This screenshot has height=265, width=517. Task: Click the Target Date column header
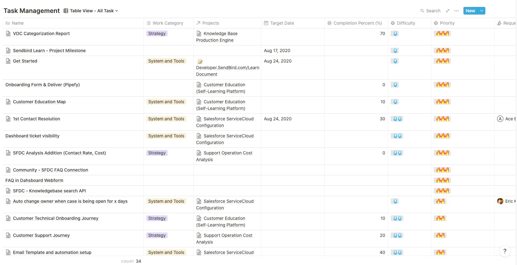point(282,23)
